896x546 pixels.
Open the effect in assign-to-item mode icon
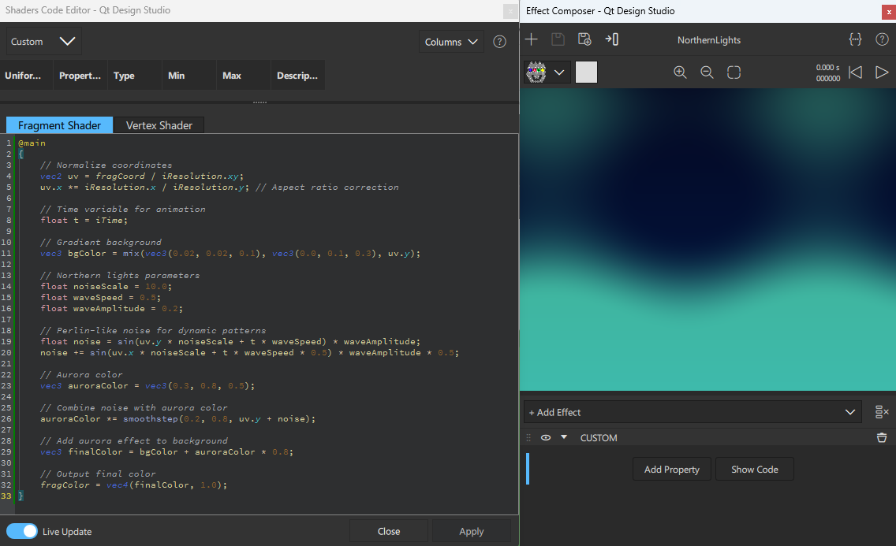pos(612,39)
